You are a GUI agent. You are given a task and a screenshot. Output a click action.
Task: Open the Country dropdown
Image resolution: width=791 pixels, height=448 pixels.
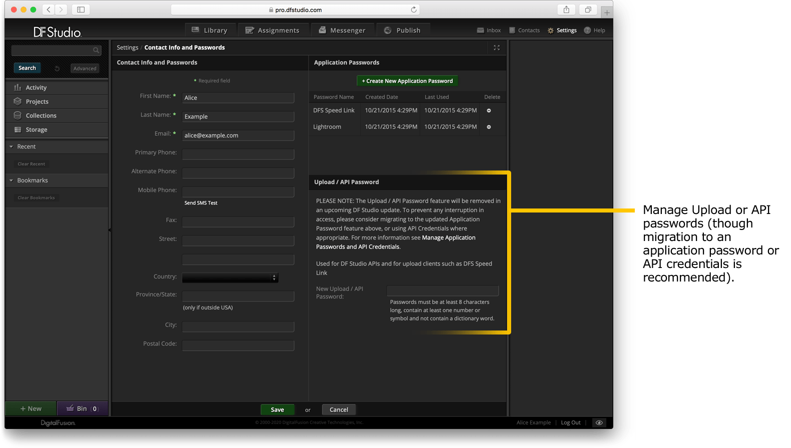230,277
